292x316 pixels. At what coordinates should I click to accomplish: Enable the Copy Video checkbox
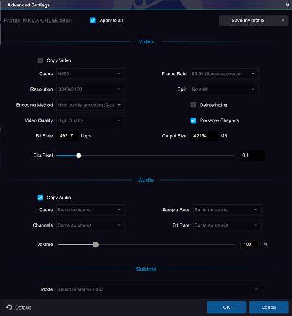point(40,60)
